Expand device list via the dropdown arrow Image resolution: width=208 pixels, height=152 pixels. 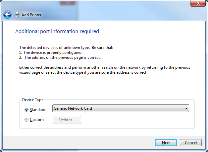point(186,108)
